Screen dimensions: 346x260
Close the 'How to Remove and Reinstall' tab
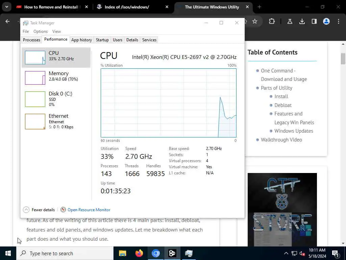tap(86, 7)
